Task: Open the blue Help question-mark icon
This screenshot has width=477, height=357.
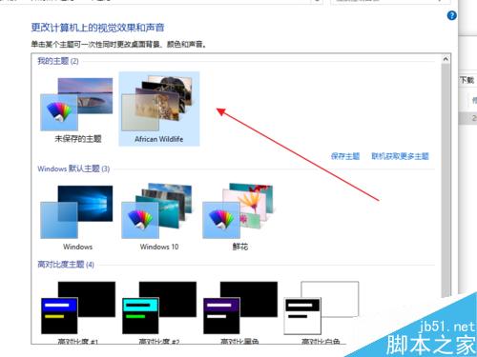Action: 451,15
